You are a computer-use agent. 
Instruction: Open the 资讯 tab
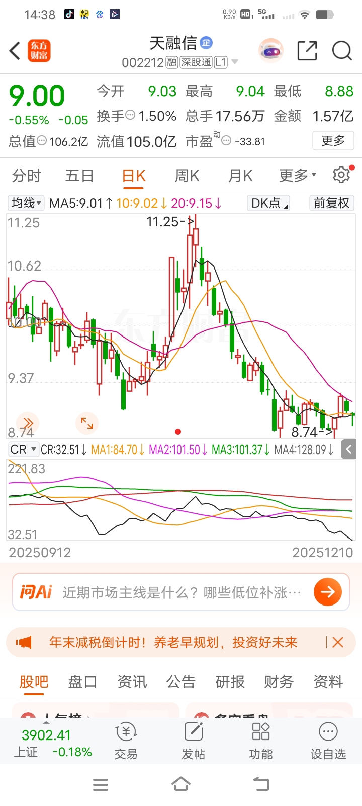[x=132, y=681]
